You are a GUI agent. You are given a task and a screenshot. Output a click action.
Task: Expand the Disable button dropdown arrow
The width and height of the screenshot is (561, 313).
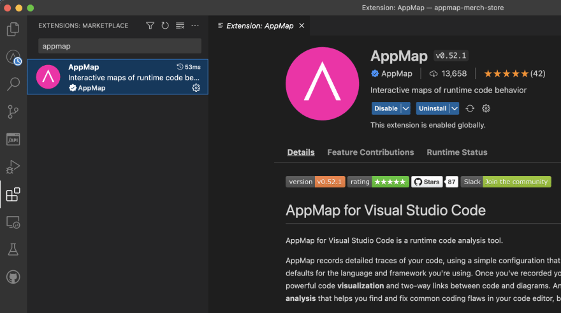405,108
